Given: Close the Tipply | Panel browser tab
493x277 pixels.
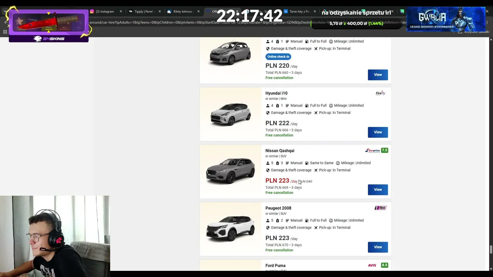Looking at the screenshot, I should coord(159,12).
